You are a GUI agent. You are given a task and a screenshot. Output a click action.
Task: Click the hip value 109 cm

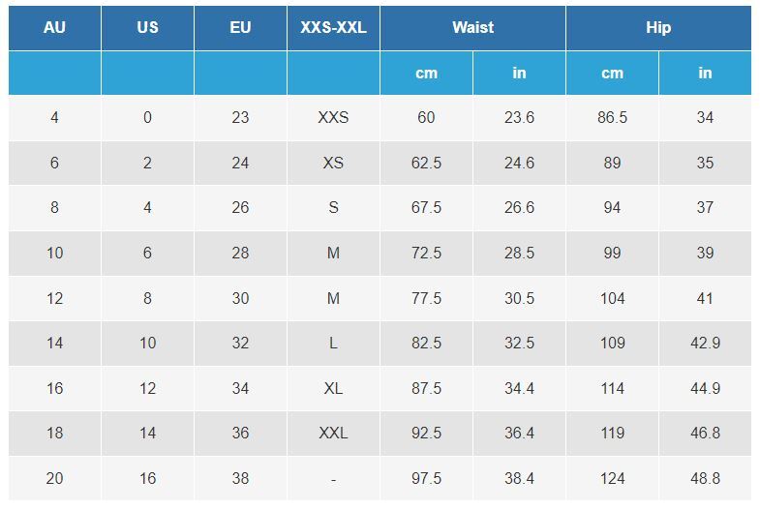pyautogui.click(x=612, y=343)
